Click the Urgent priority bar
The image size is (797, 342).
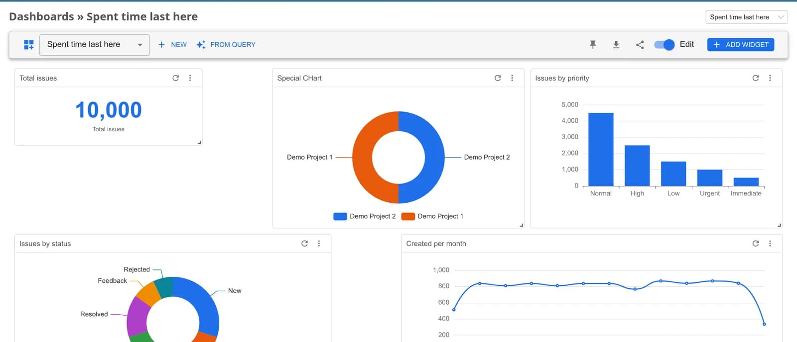[710, 177]
